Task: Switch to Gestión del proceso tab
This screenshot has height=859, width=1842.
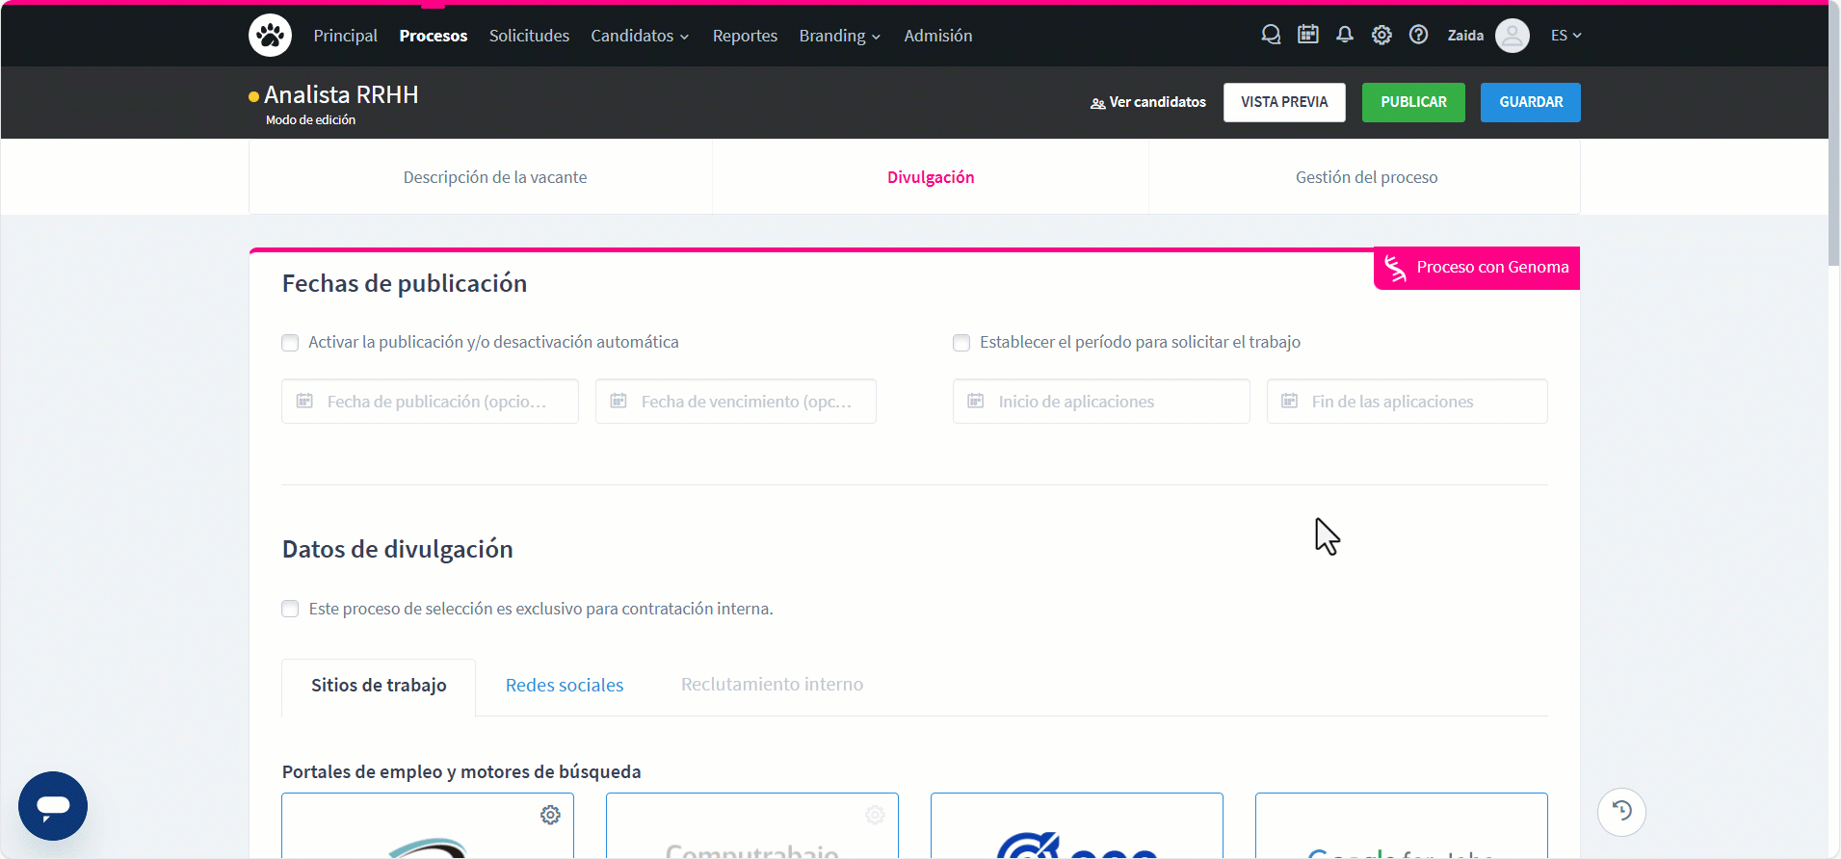Action: coord(1366,177)
